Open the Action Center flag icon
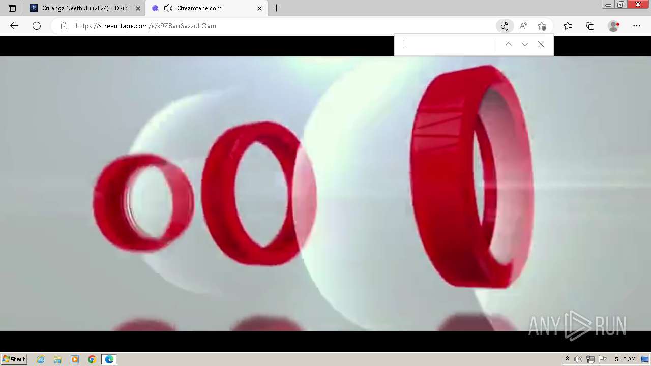651x366 pixels. pyautogui.click(x=603, y=359)
